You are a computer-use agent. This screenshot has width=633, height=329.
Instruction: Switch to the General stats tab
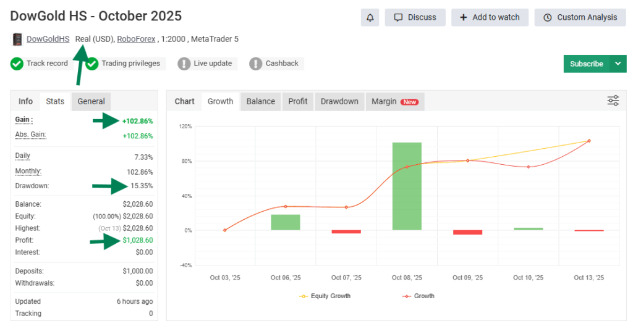pos(91,101)
